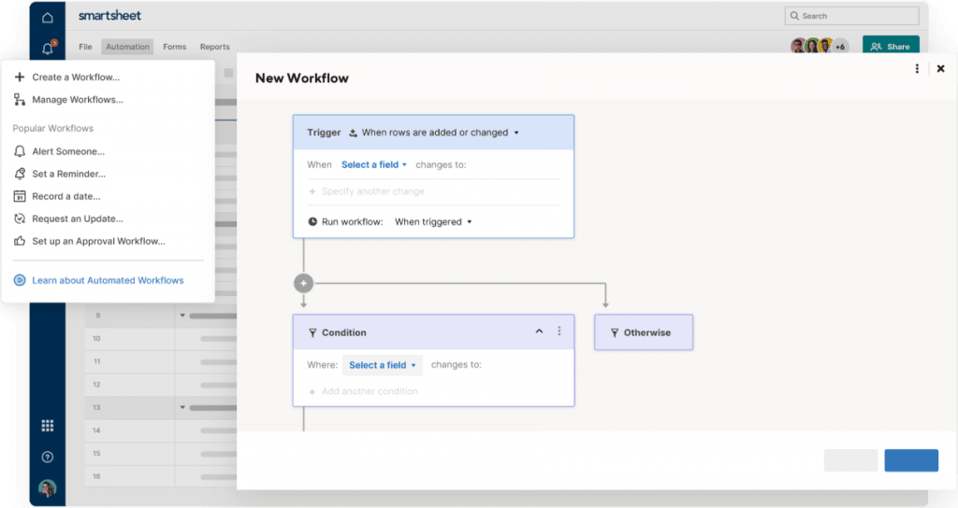Click the search magnifier icon
Viewport: 958px width, 508px height.
pos(794,16)
